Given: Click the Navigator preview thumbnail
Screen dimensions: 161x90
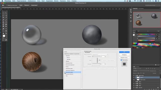Looking at the screenshot, I should [147, 20].
